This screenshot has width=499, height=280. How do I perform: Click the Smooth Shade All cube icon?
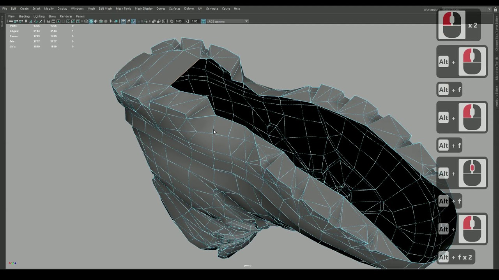point(91,21)
